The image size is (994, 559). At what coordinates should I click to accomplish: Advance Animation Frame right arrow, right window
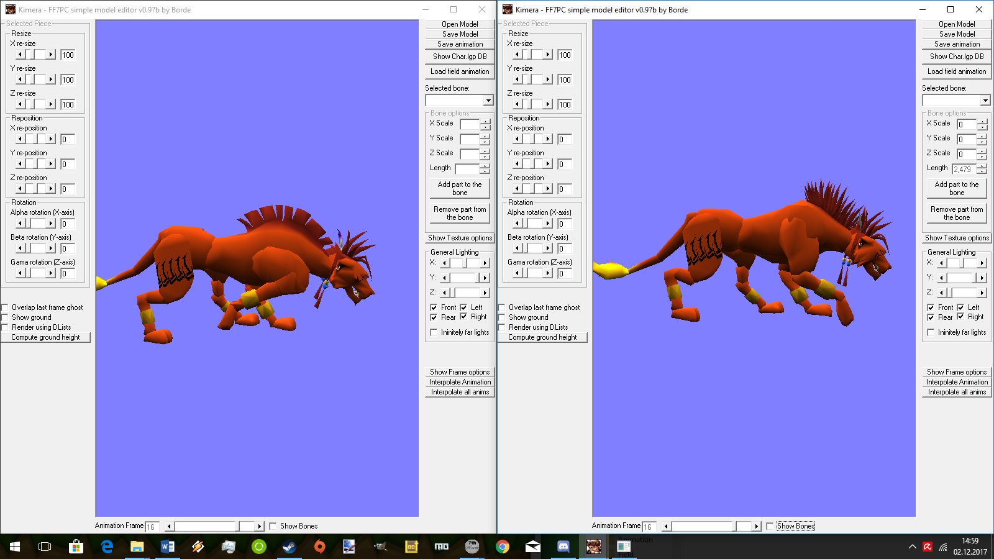coord(757,526)
